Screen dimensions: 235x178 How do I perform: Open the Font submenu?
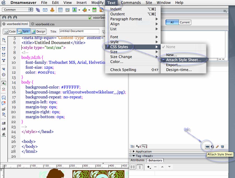tap(133, 37)
